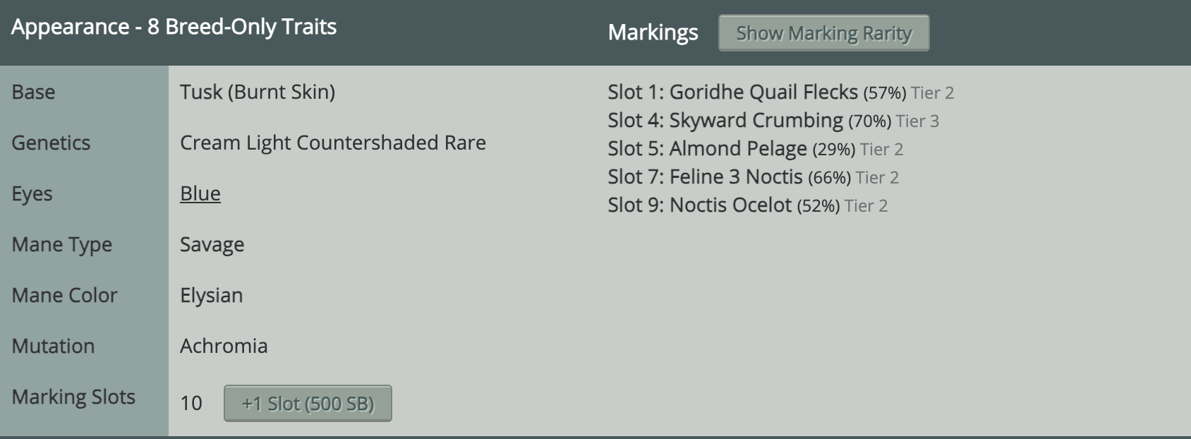Open the Blue eyes link
1191x439 pixels.
point(200,193)
